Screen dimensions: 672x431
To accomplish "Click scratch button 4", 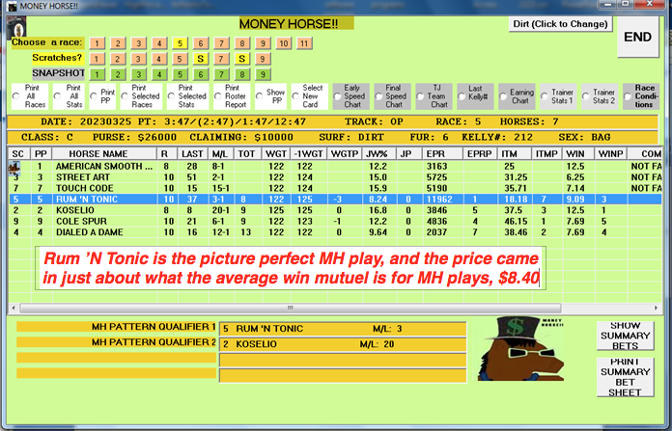I will pyautogui.click(x=159, y=59).
